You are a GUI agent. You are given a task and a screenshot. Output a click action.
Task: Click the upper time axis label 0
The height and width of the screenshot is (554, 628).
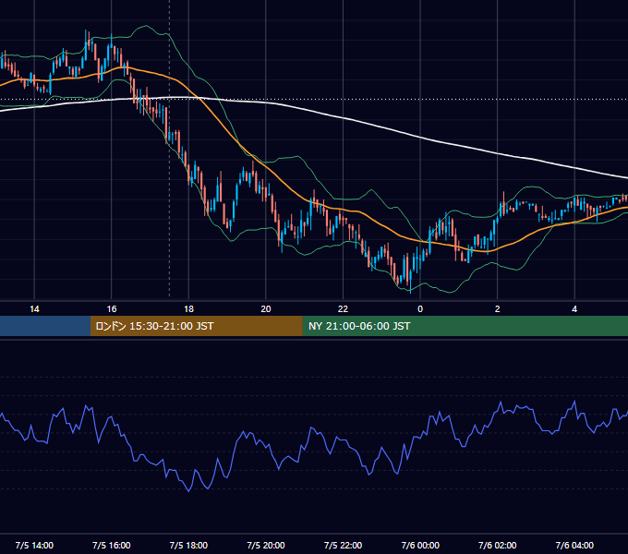[x=420, y=309]
